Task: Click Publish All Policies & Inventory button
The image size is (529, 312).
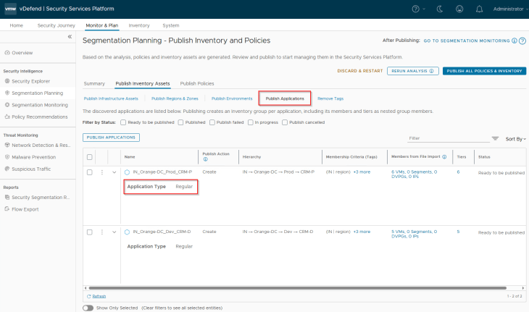Action: tap(484, 71)
